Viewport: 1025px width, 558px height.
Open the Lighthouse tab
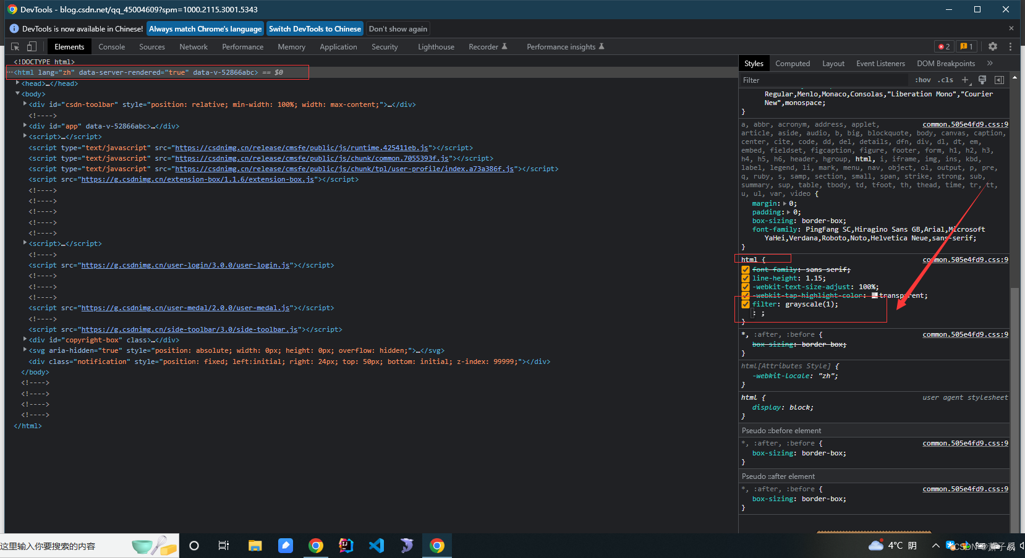pos(436,46)
